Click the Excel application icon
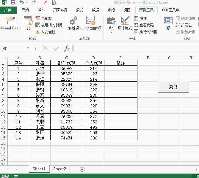 click(x=4, y=2)
